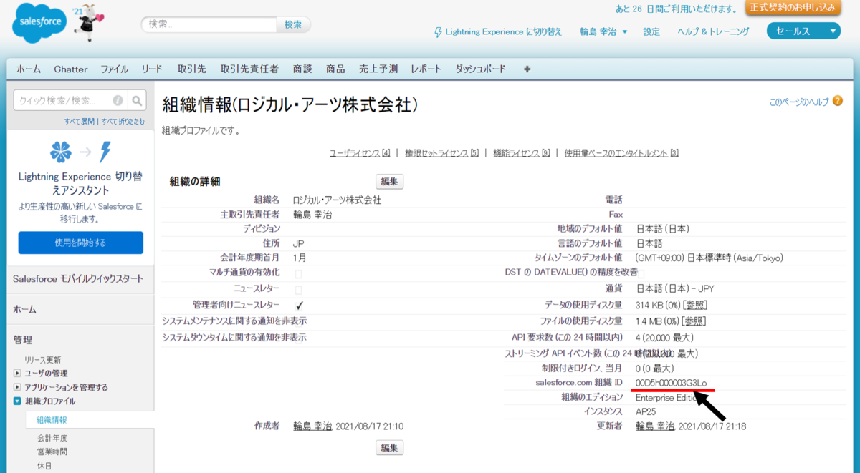
Task: Jump to 機能ライセンス [9] section
Action: click(x=522, y=153)
